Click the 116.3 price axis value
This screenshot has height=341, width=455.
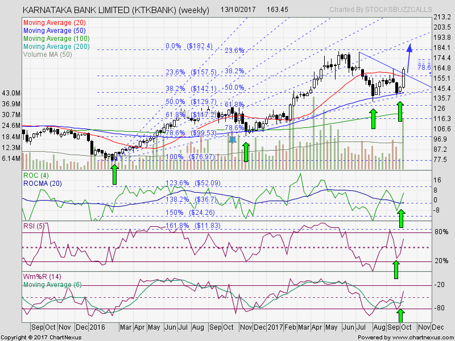point(442,119)
